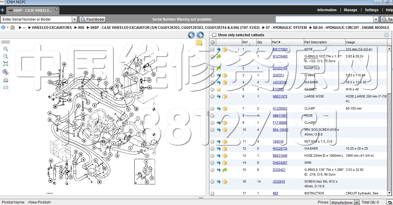Expand the search box dropdown arrow

pos(376,19)
